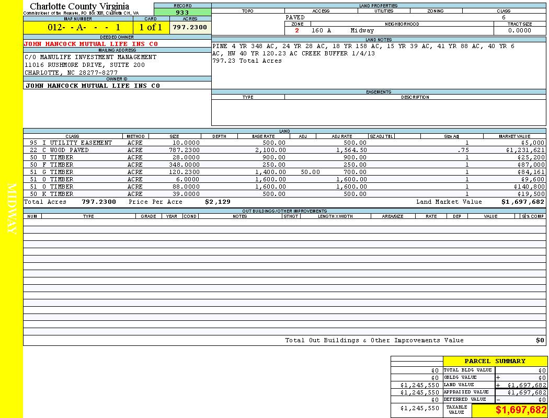
Task: Click the tract size value 0.0000
Action: [x=519, y=31]
